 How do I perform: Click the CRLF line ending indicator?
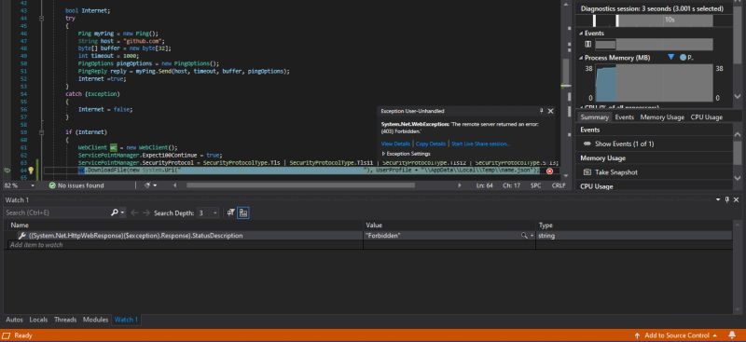pyautogui.click(x=559, y=185)
